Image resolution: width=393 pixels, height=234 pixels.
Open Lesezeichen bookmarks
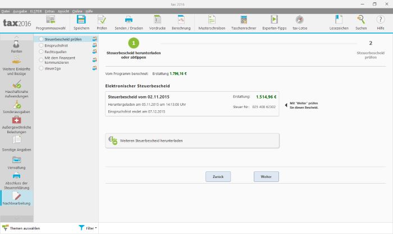point(339,23)
